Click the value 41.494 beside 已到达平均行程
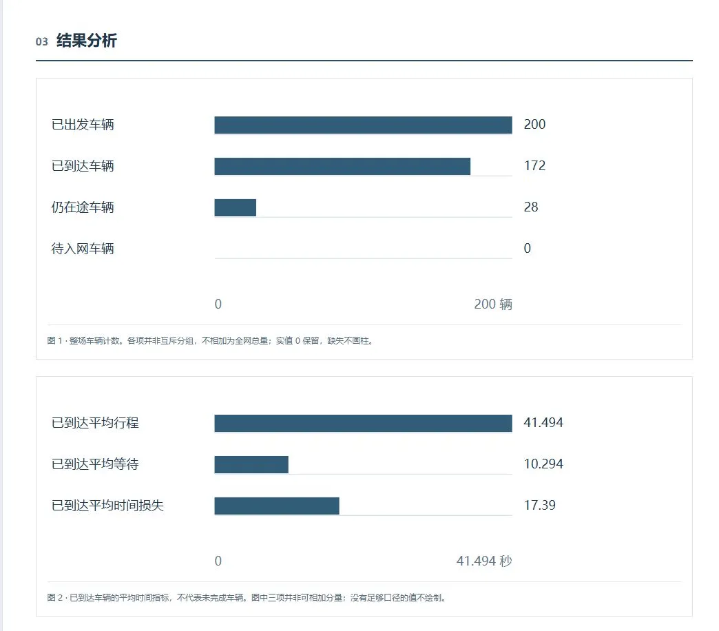This screenshot has height=631, width=719. tap(543, 422)
